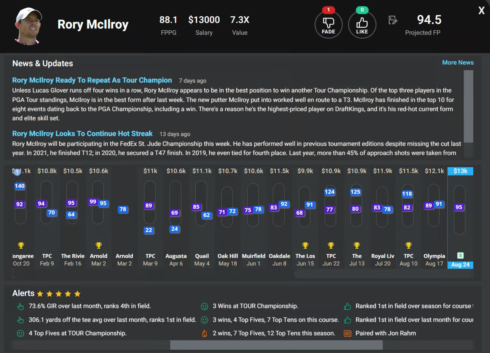This screenshot has width=490, height=353.
Task: Click the $13000 Salary value
Action: [204, 20]
